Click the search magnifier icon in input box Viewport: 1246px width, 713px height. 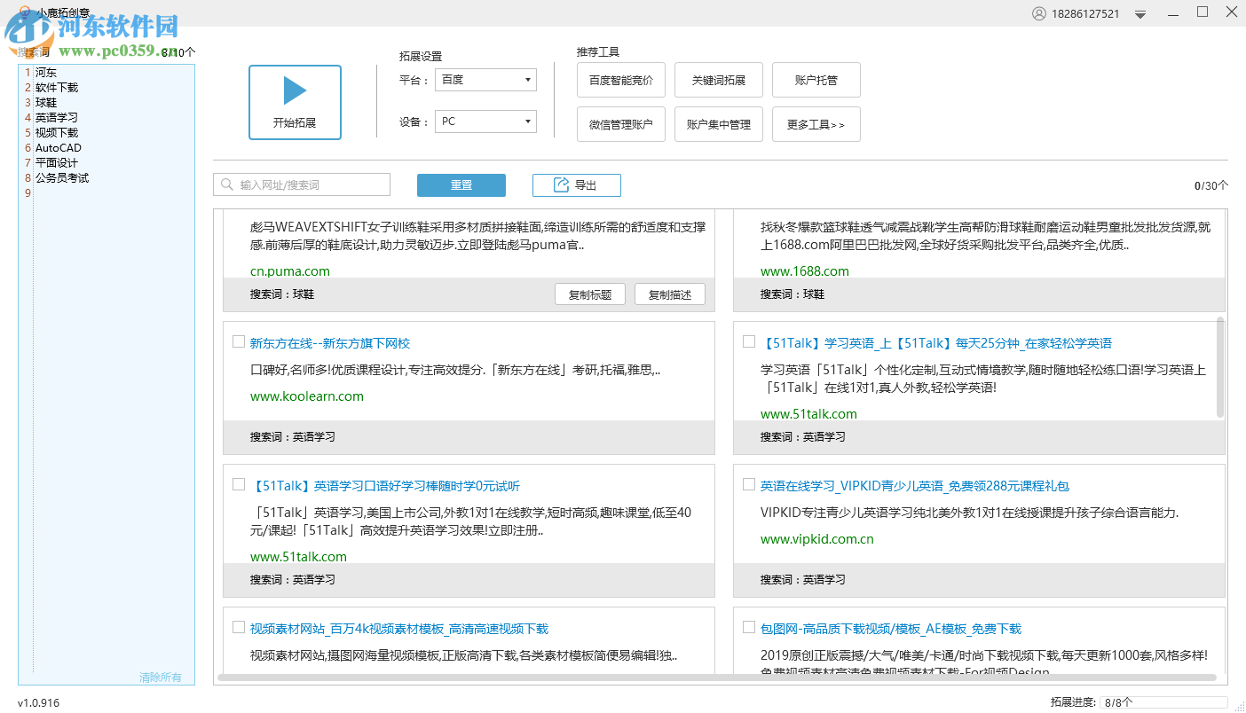click(x=226, y=184)
